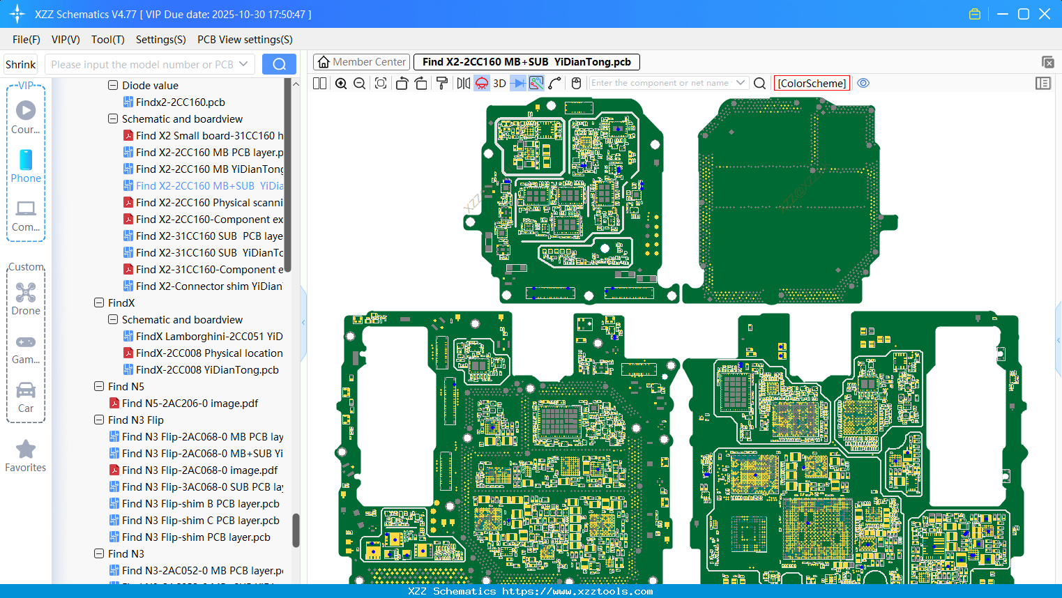Open Find N5-2AC206-0 image.pdf file
Screen dimensions: 1062x598
coord(190,404)
